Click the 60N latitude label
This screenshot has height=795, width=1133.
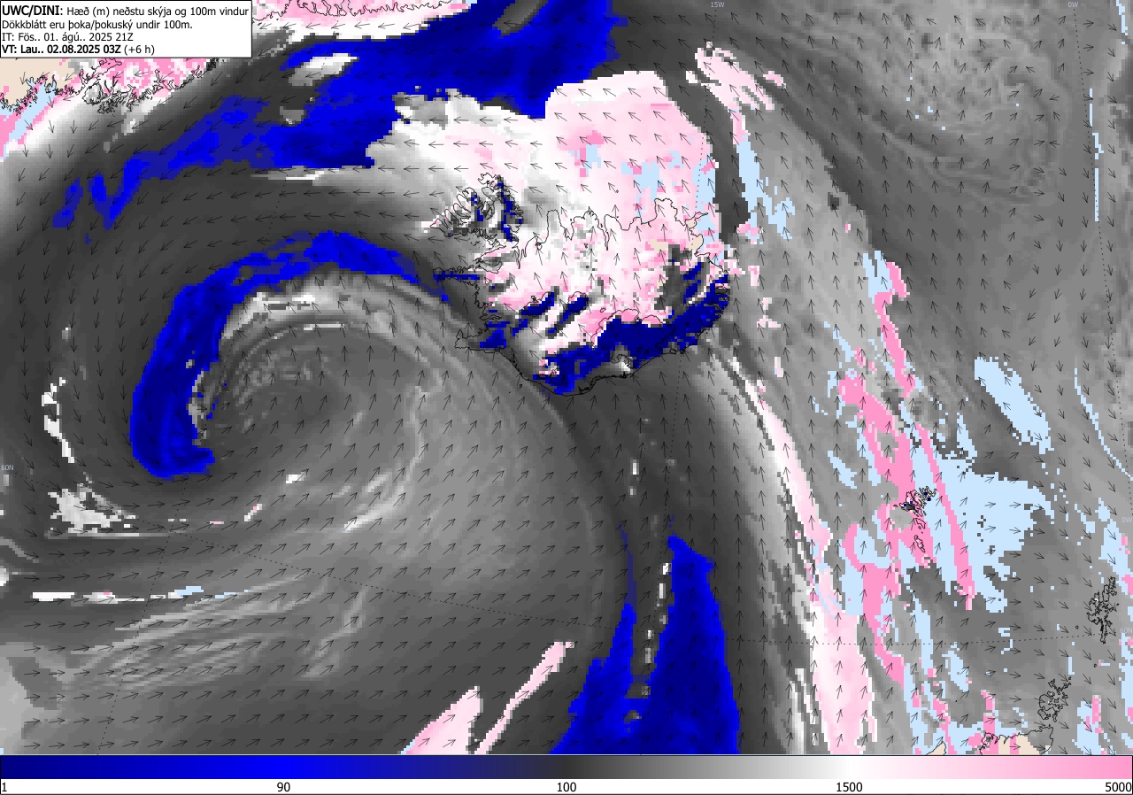8,467
